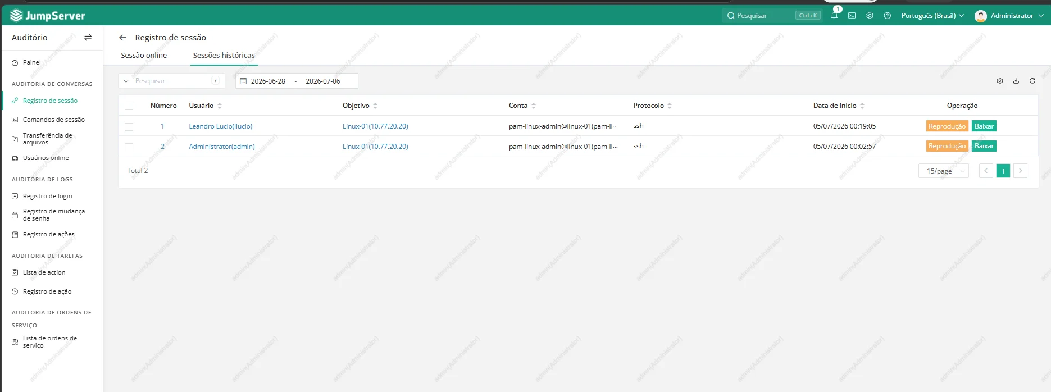Go to next page arrow
The image size is (1051, 392).
1021,171
